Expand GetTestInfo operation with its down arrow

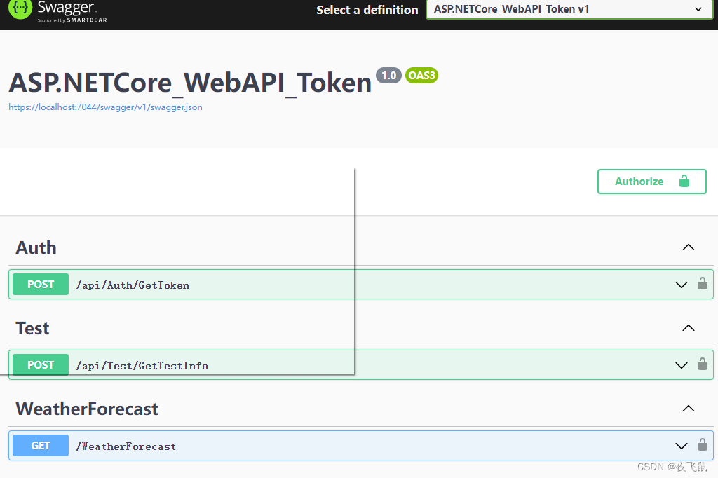click(681, 365)
